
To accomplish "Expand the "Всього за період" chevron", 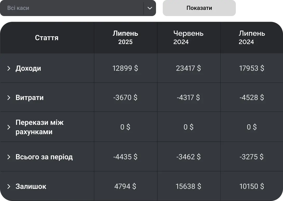I will click(9, 157).
